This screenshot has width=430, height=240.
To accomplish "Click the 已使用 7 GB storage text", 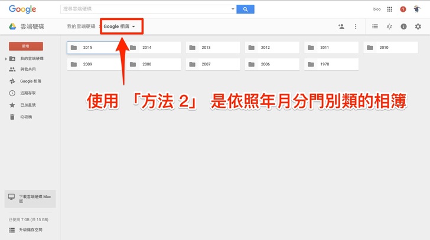I will pyautogui.click(x=28, y=219).
